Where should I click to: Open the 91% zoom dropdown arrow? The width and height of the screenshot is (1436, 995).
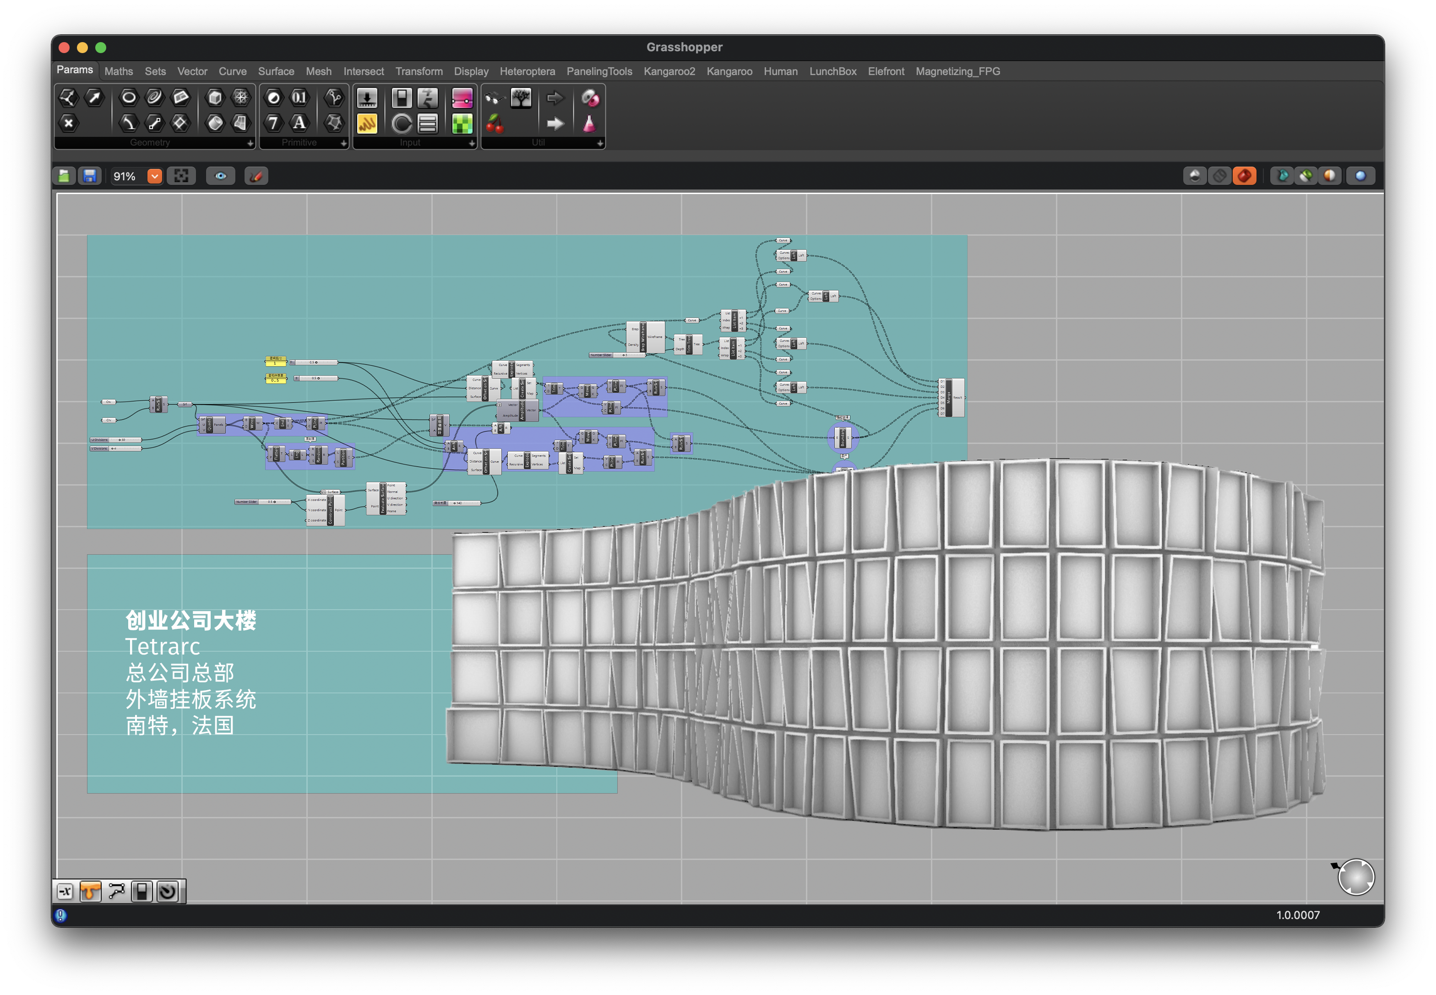[x=154, y=176]
